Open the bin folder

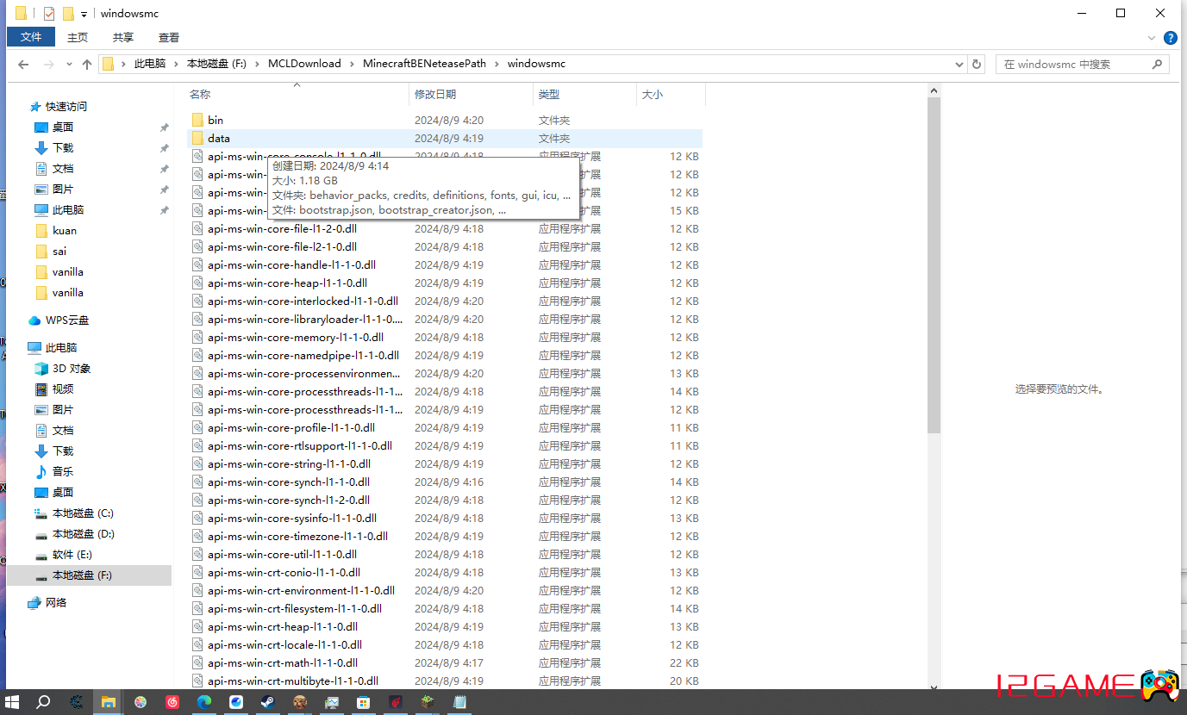[216, 120]
